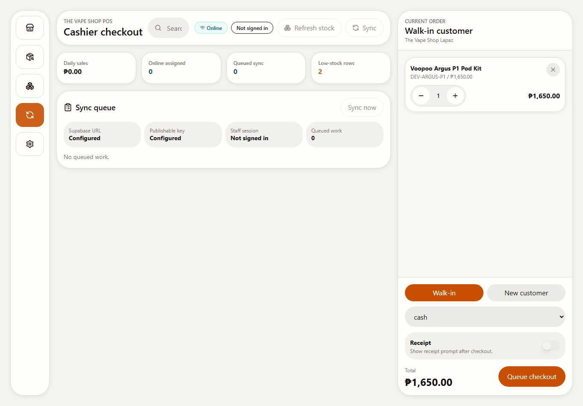The width and height of the screenshot is (583, 406).
Task: Decrease item quantity with minus button
Action: [x=421, y=96]
